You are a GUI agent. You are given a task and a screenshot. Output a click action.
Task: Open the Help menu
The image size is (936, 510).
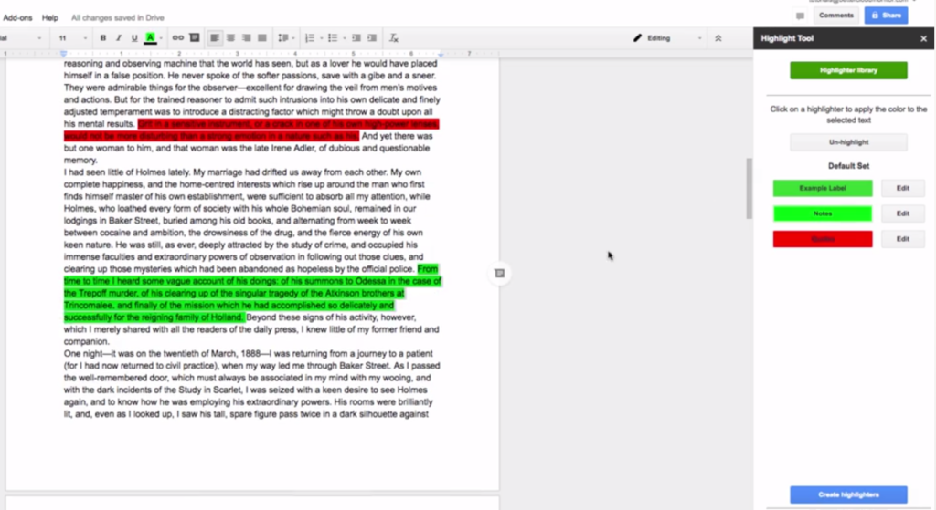50,18
